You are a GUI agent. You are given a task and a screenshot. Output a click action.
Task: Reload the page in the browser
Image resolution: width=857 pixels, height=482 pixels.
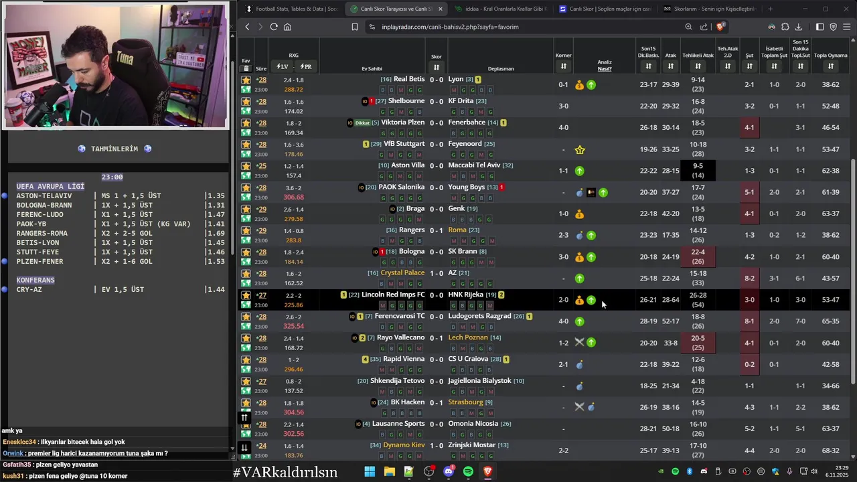coord(274,27)
